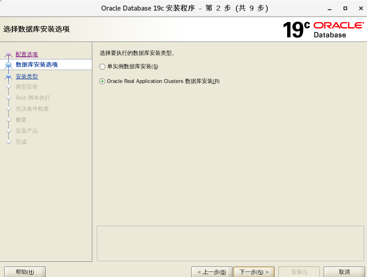
Task: Click the 帮助(H) button
Action: pos(25,272)
